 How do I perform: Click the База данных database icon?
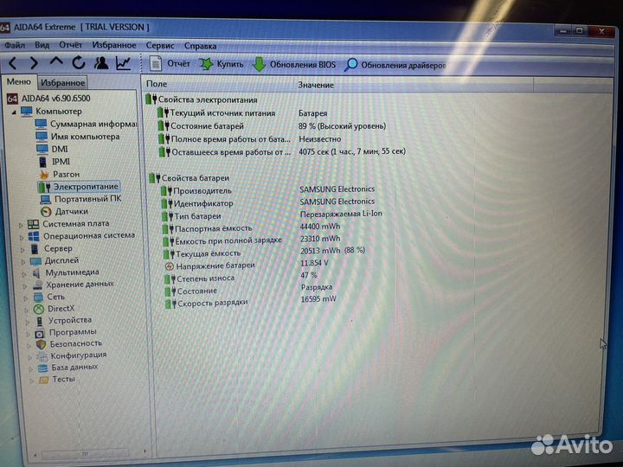42,368
